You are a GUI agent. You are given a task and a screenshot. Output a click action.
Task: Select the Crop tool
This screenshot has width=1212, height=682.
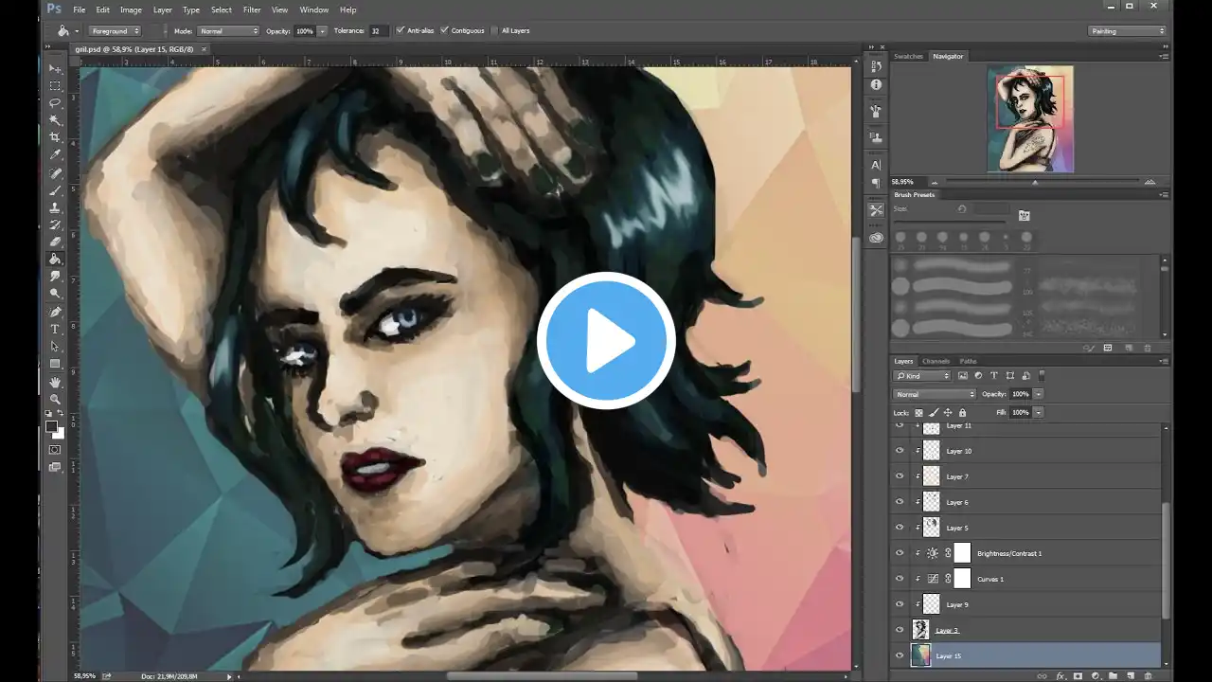[x=55, y=137]
